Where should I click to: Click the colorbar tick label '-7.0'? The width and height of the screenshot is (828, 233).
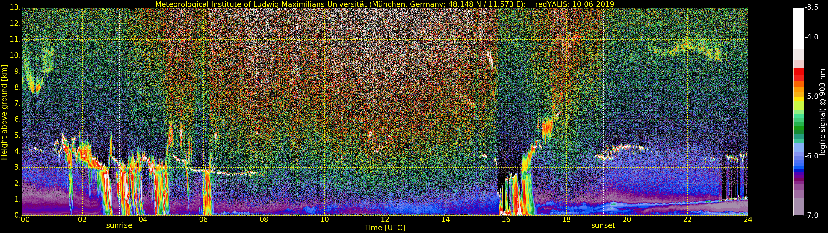pos(811,215)
